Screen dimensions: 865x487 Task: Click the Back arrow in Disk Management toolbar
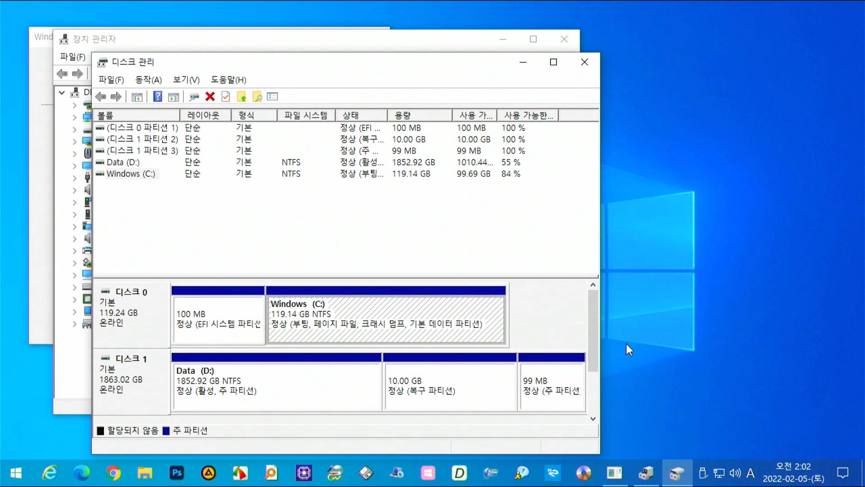coord(101,96)
